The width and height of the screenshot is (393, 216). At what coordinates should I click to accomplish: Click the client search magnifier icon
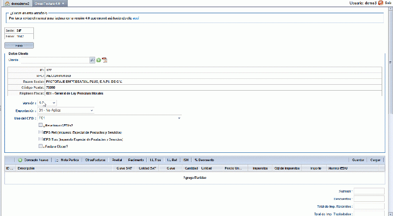pyautogui.click(x=92, y=60)
